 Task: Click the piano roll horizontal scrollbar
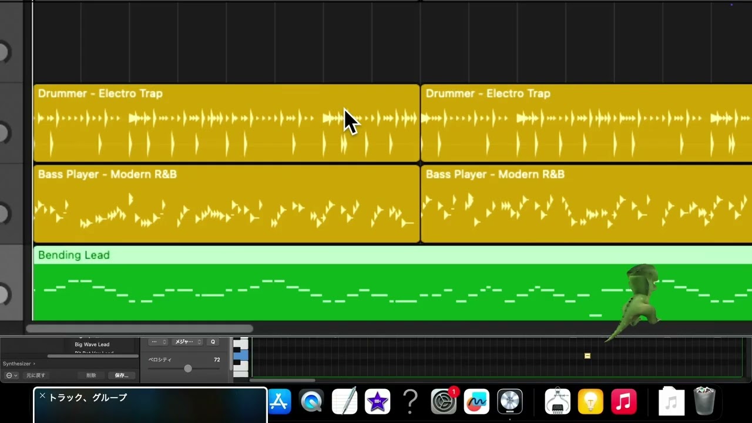point(282,380)
